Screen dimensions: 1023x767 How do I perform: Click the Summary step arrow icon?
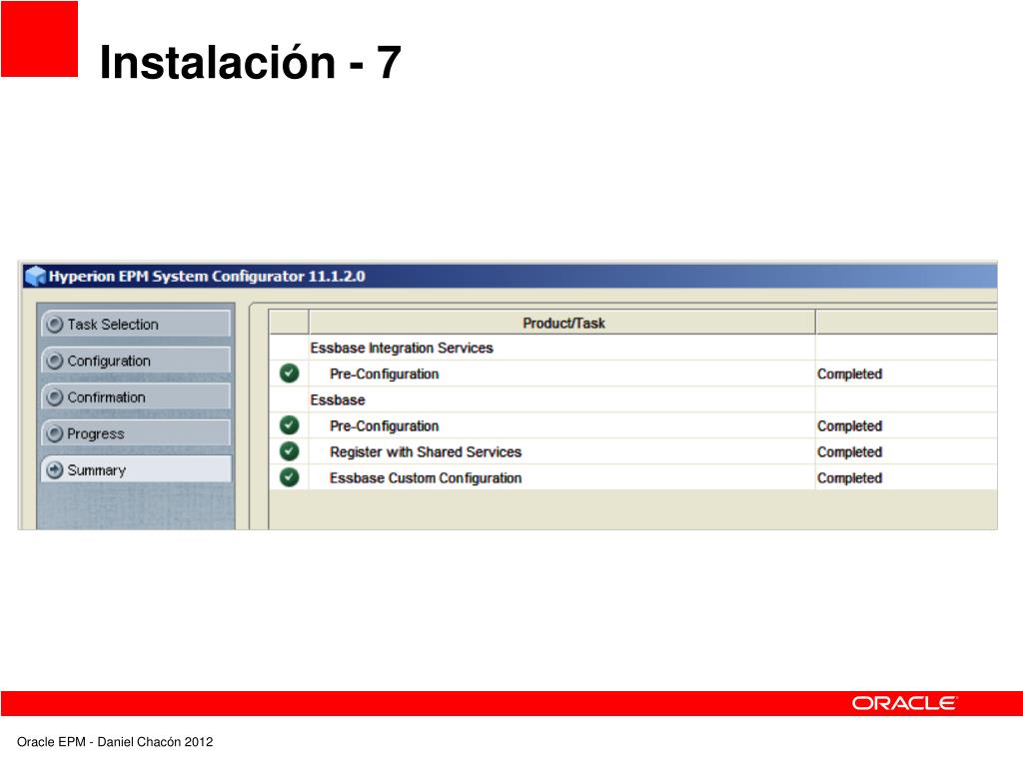[x=56, y=469]
